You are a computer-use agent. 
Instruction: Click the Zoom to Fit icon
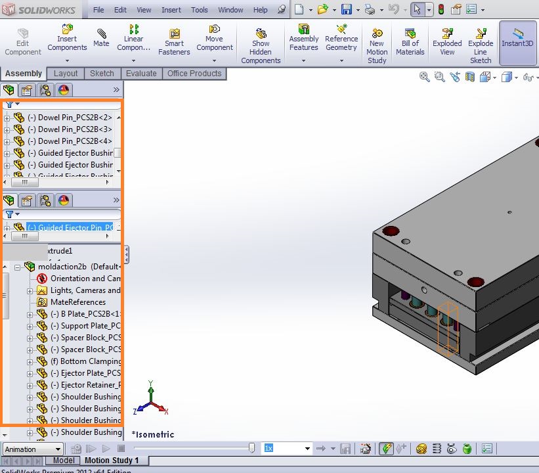(424, 77)
